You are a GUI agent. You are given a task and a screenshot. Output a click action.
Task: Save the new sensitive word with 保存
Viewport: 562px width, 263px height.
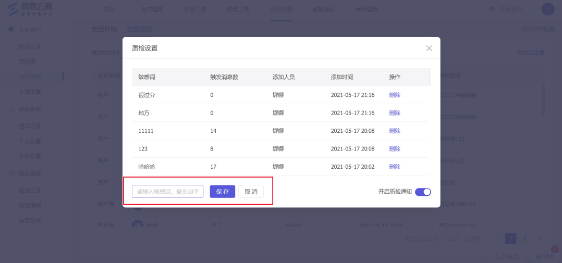click(223, 192)
